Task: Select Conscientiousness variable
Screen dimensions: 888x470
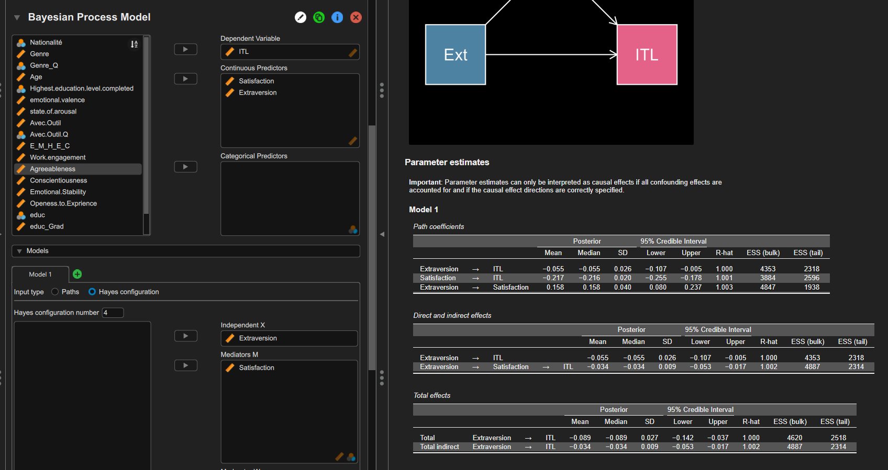Action: 77,180
